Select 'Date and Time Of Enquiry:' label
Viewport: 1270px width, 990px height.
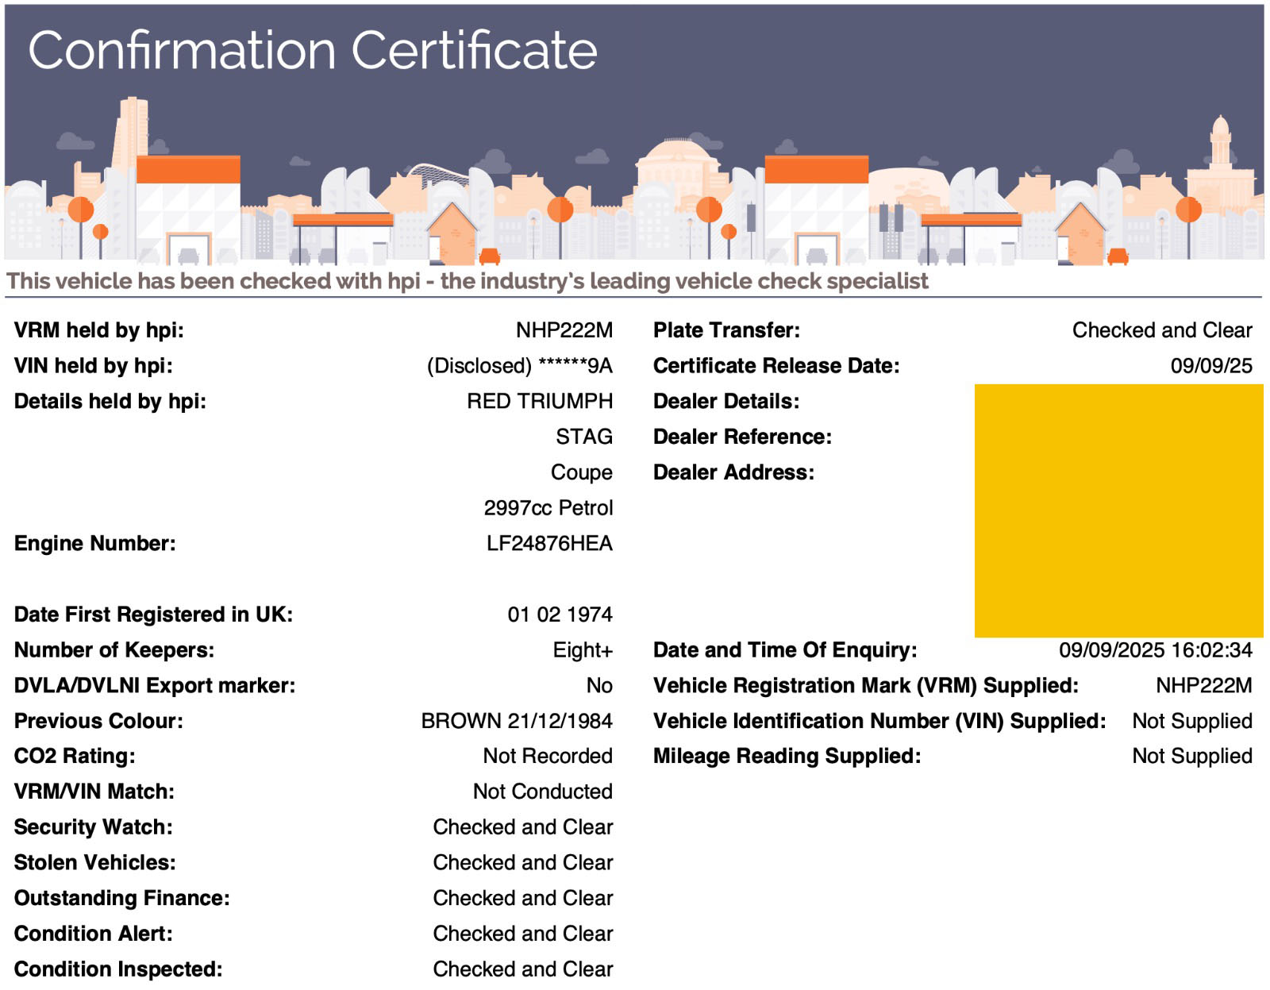785,650
